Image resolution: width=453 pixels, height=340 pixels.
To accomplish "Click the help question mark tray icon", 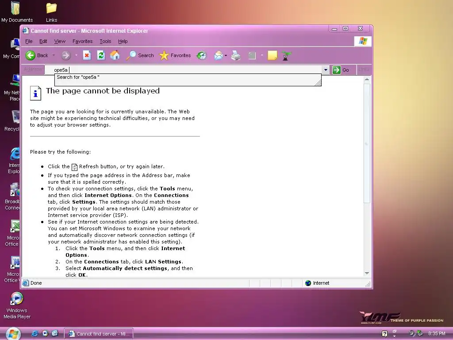I will 384,334.
